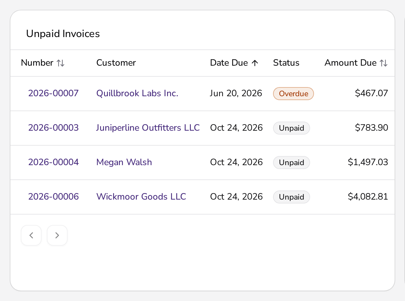Click the Amount Due column header label
Viewport: 405px width, 301px height.
point(351,63)
